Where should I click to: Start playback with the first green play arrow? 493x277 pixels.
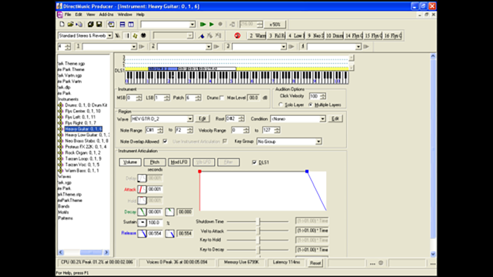tap(203, 24)
